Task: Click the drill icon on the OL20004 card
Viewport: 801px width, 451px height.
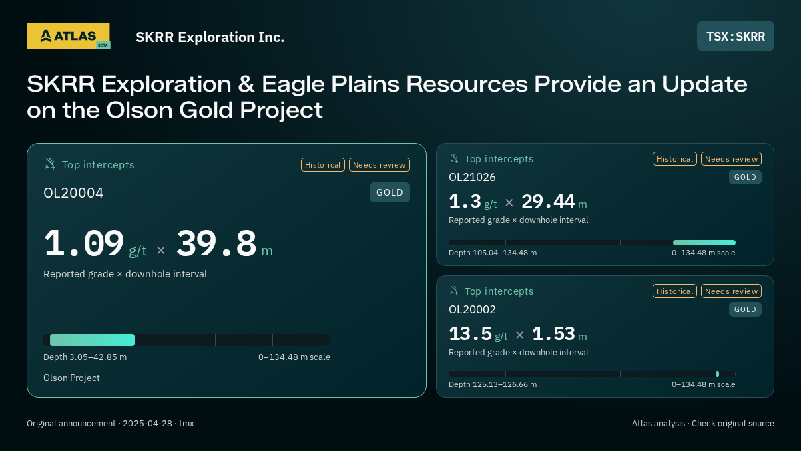Action: pyautogui.click(x=50, y=164)
